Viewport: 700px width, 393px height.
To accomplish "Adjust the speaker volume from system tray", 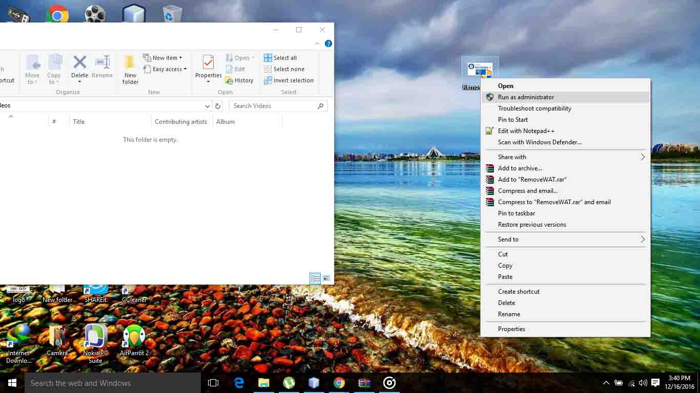I will 643,383.
